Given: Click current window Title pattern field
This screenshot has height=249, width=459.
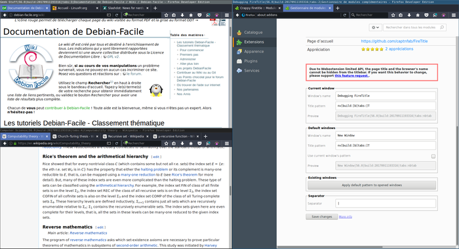Looking at the screenshot, I should click(386, 106).
